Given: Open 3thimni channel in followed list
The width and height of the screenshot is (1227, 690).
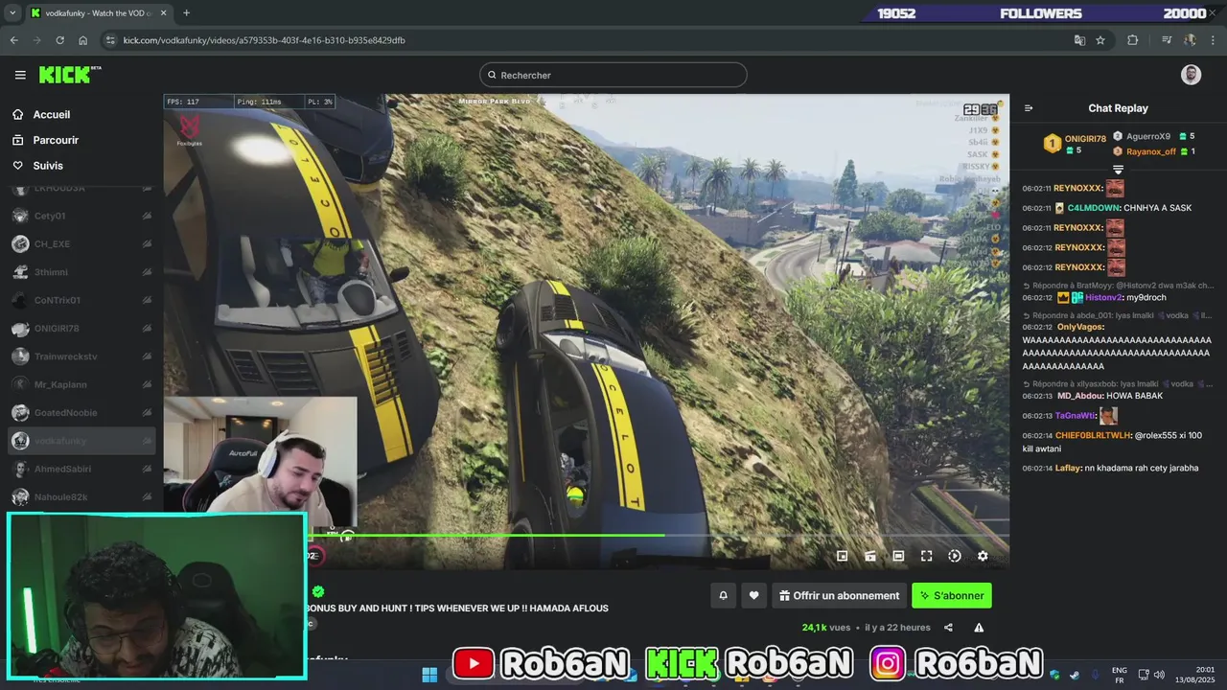Looking at the screenshot, I should click(81, 272).
